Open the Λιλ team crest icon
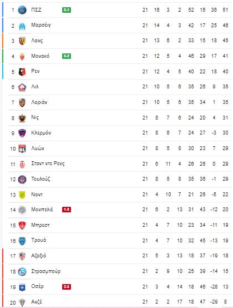 coord(22,87)
